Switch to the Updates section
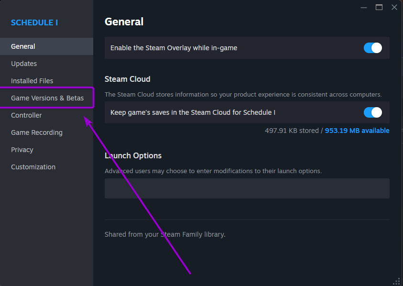403x286 pixels. tap(46, 64)
